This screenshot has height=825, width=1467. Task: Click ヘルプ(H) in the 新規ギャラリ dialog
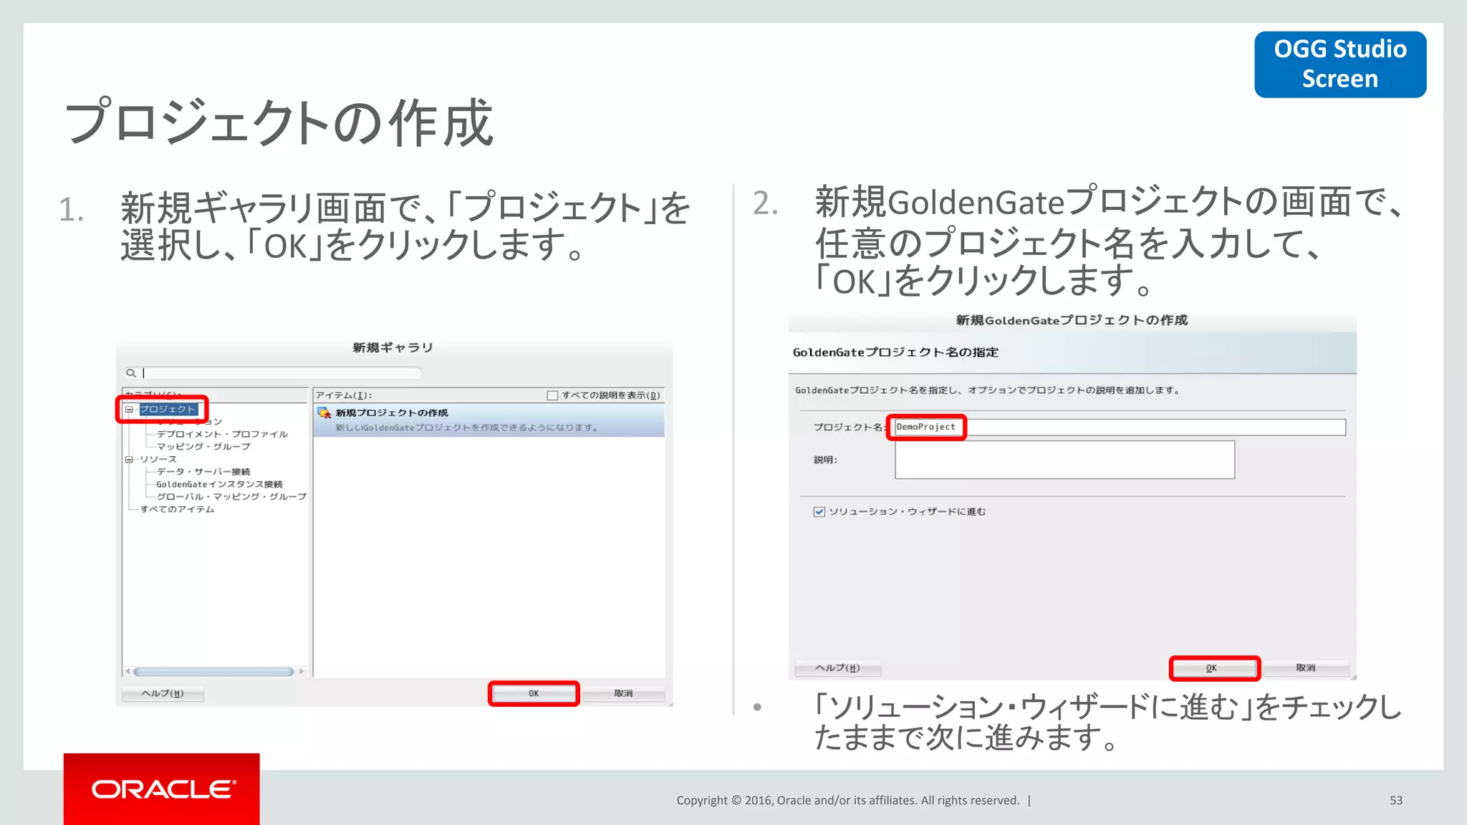[163, 693]
